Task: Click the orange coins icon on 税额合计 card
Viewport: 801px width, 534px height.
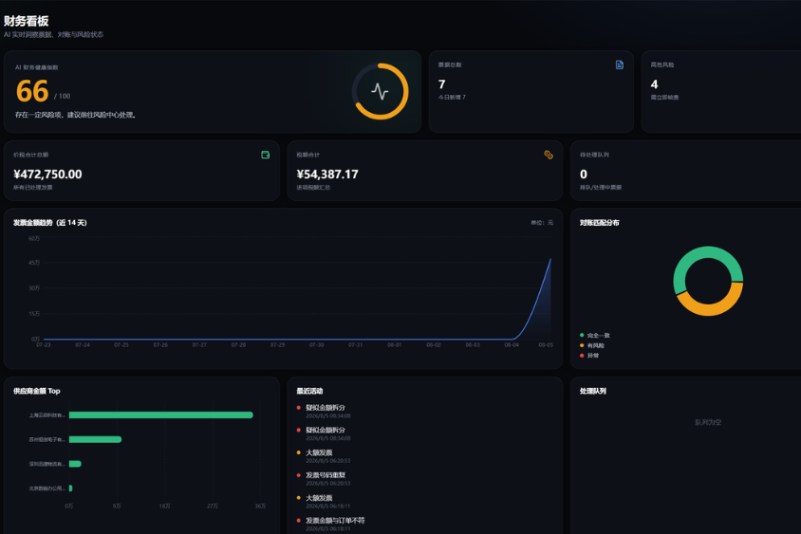Action: click(x=549, y=155)
